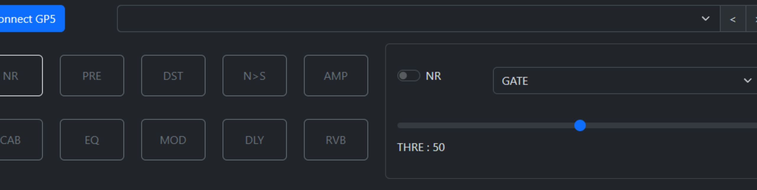Viewport: 757px width, 190px height.
Task: Go to previous preset with < button
Action: [x=733, y=20]
